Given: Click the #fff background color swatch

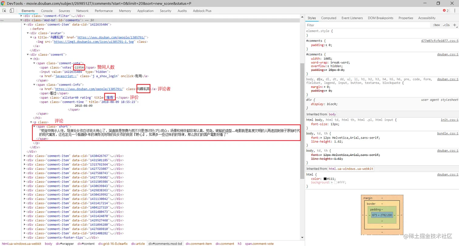Looking at the screenshot, I should [x=335, y=183].
